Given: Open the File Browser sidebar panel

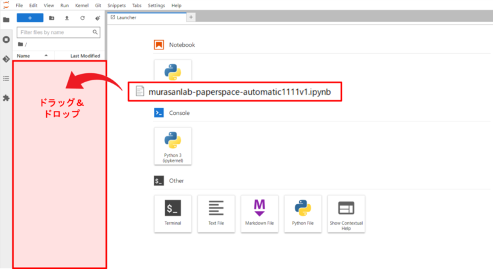Looking at the screenshot, I should tap(6, 19).
